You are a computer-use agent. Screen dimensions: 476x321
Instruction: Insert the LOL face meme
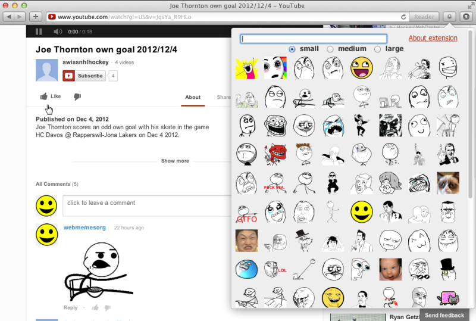275,270
